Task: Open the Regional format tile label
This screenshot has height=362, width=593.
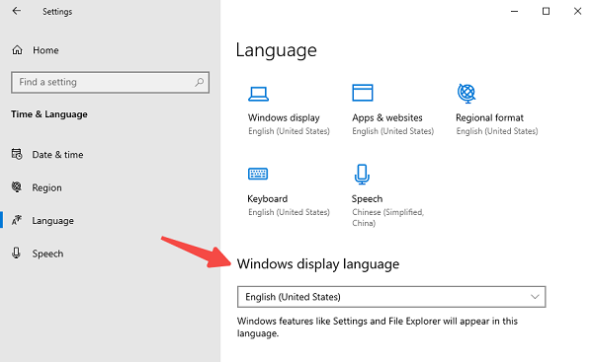Action: (489, 117)
